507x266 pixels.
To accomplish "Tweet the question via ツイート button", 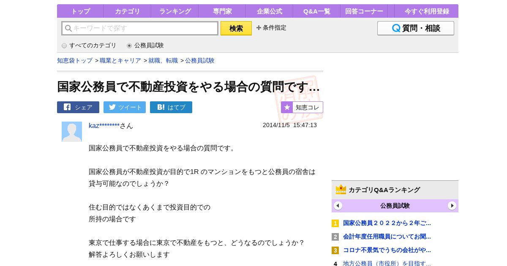I will [x=125, y=107].
